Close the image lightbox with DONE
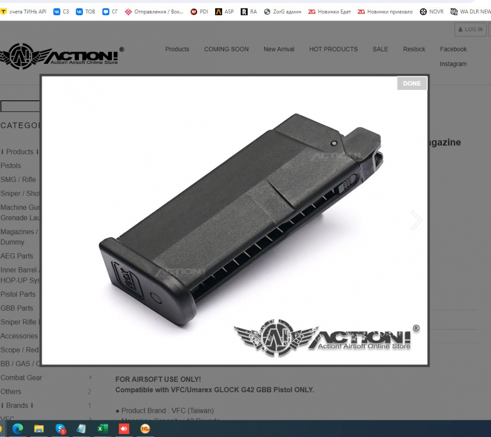The image size is (491, 437). pyautogui.click(x=411, y=84)
